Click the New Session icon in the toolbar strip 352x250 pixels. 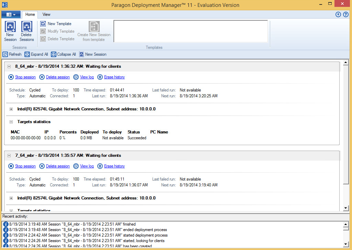pyautogui.click(x=81, y=54)
